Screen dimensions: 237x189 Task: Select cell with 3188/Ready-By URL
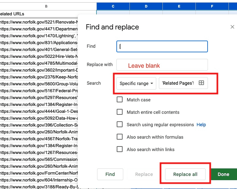point(39,187)
